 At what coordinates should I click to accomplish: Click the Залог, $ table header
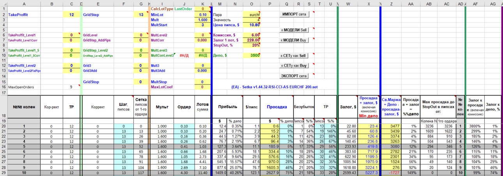347,106
